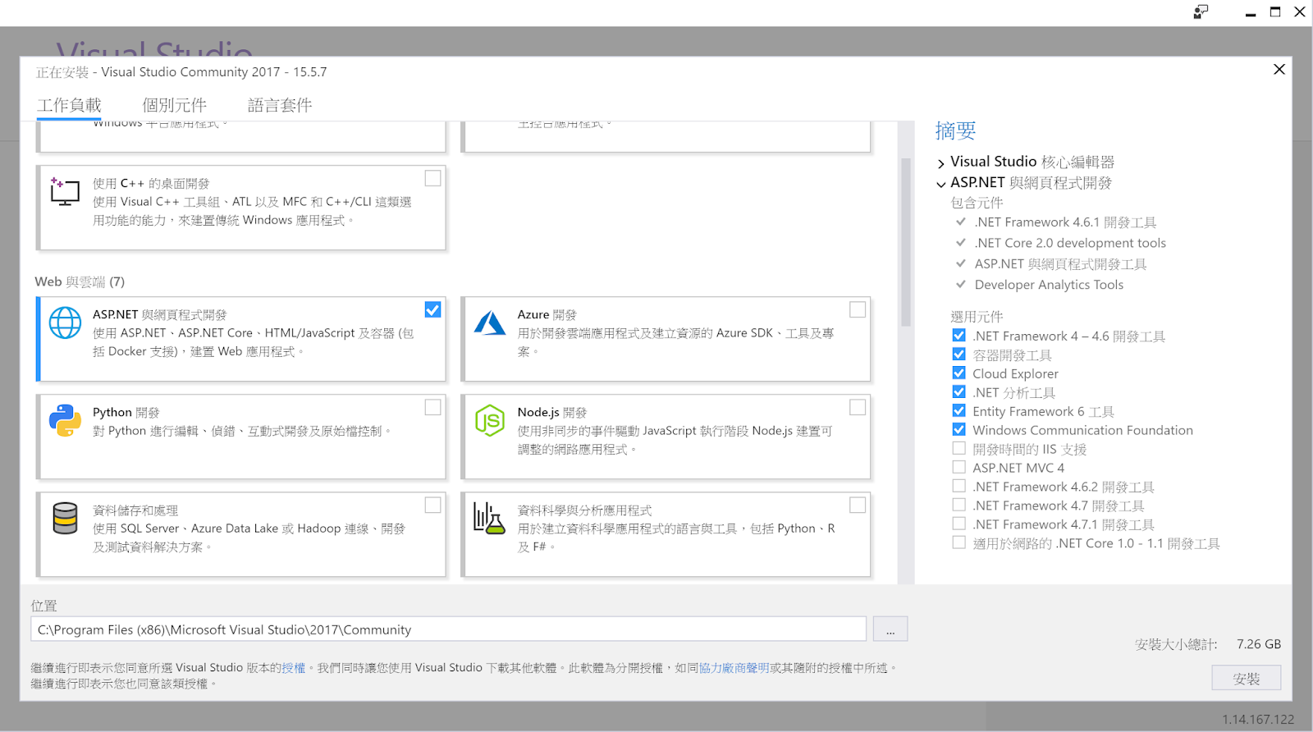Enable 開發時間的 IIS 支援
This screenshot has height=732, width=1313.
click(958, 448)
